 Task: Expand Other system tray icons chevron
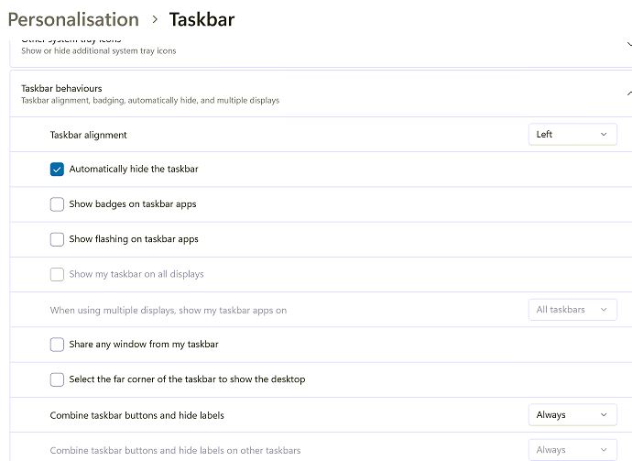click(x=627, y=44)
